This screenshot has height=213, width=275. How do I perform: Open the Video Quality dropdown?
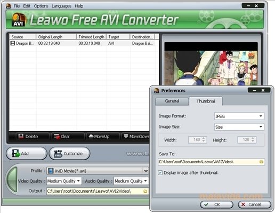tap(64, 181)
